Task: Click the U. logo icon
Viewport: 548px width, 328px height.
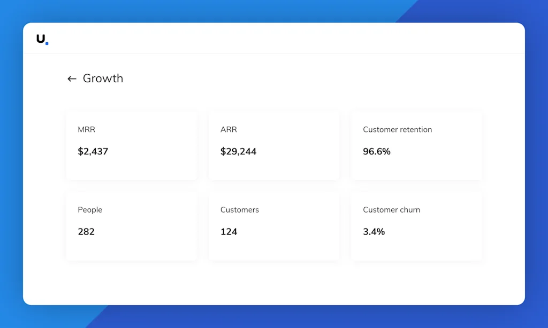Action: pos(42,39)
